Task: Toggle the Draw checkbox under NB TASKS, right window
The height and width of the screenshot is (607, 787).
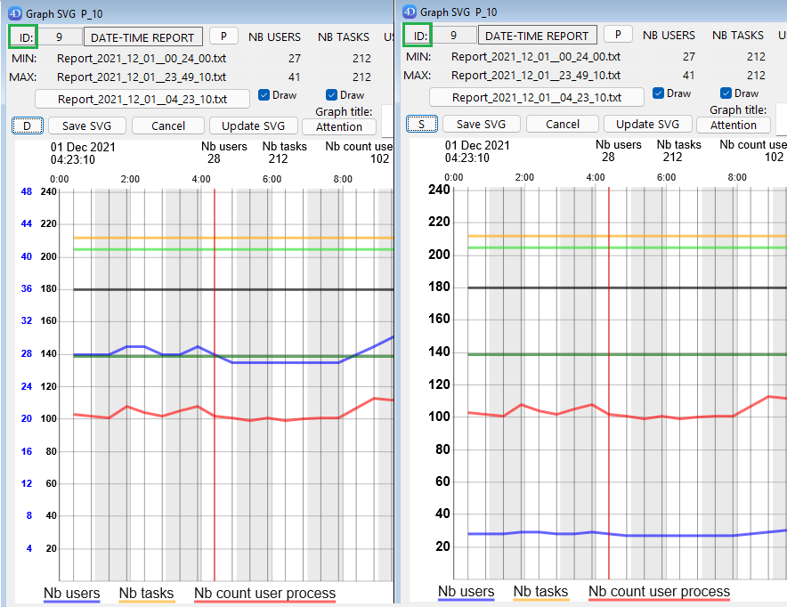Action: pyautogui.click(x=726, y=93)
